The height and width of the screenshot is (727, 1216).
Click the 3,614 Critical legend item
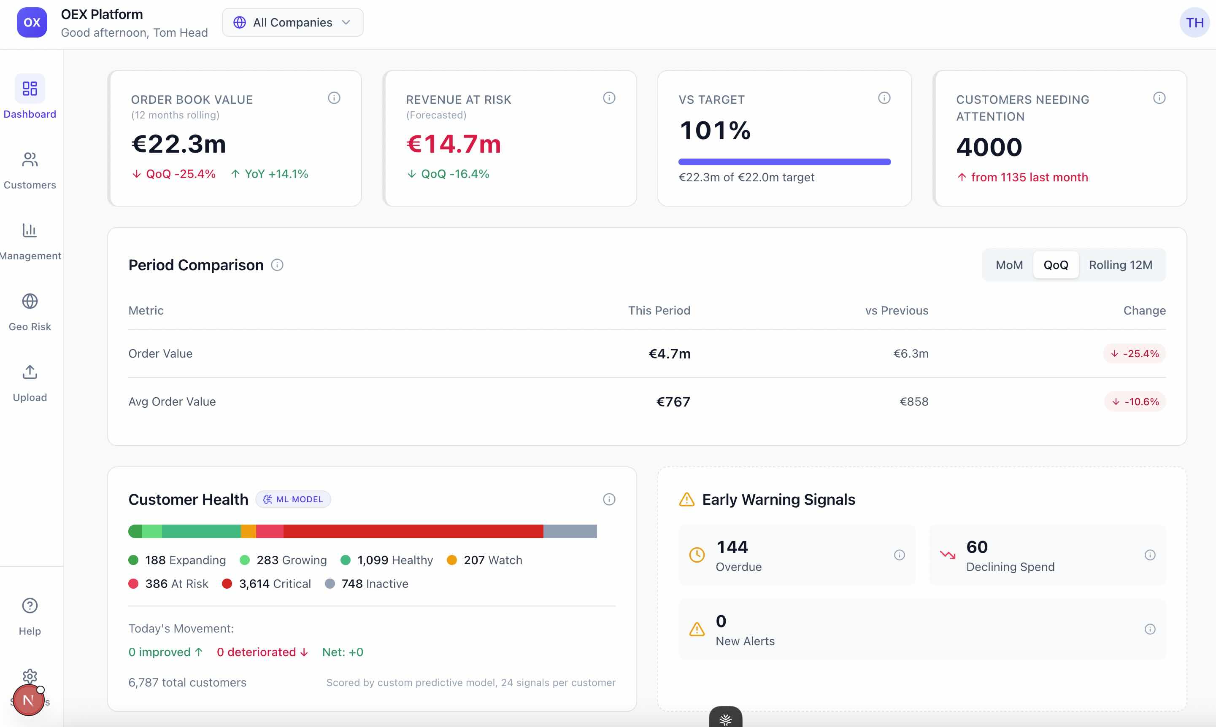pos(267,584)
